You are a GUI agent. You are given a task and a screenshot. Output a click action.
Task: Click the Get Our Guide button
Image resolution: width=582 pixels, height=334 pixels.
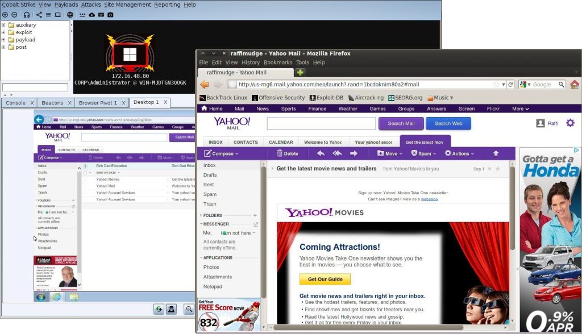pyautogui.click(x=325, y=279)
